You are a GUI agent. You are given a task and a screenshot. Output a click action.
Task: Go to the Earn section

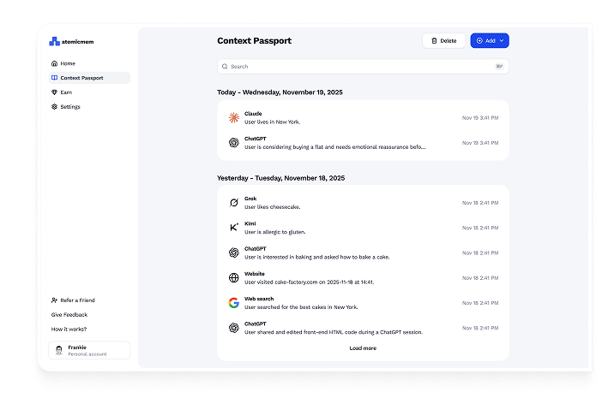click(89, 92)
